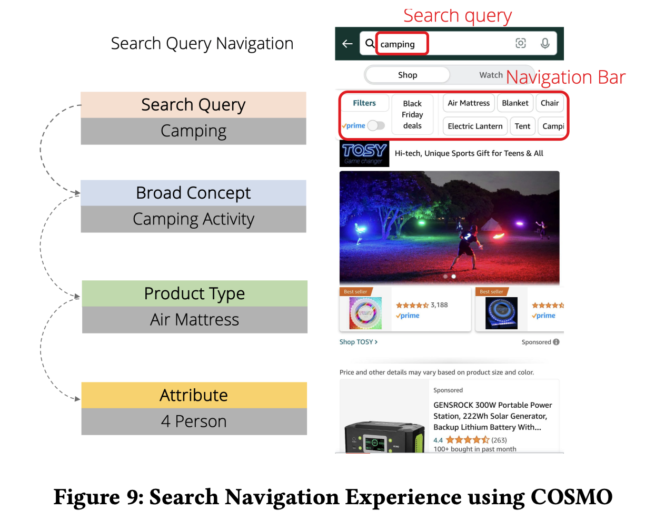Toggle the Prime filter switch
Viewport: 655px width, 530px height.
point(376,125)
